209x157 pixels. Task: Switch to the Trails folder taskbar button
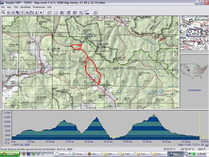pos(126,154)
